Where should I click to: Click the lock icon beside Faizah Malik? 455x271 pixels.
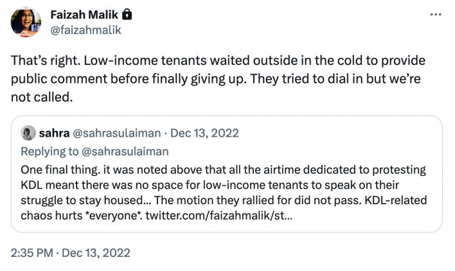coord(127,13)
